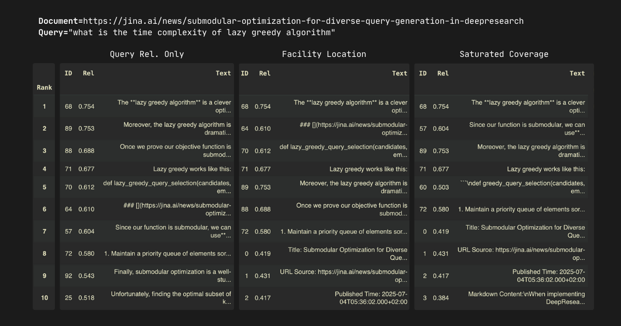
Task: Select the Query string about lazy greedy algorithm
Action: pos(202,33)
